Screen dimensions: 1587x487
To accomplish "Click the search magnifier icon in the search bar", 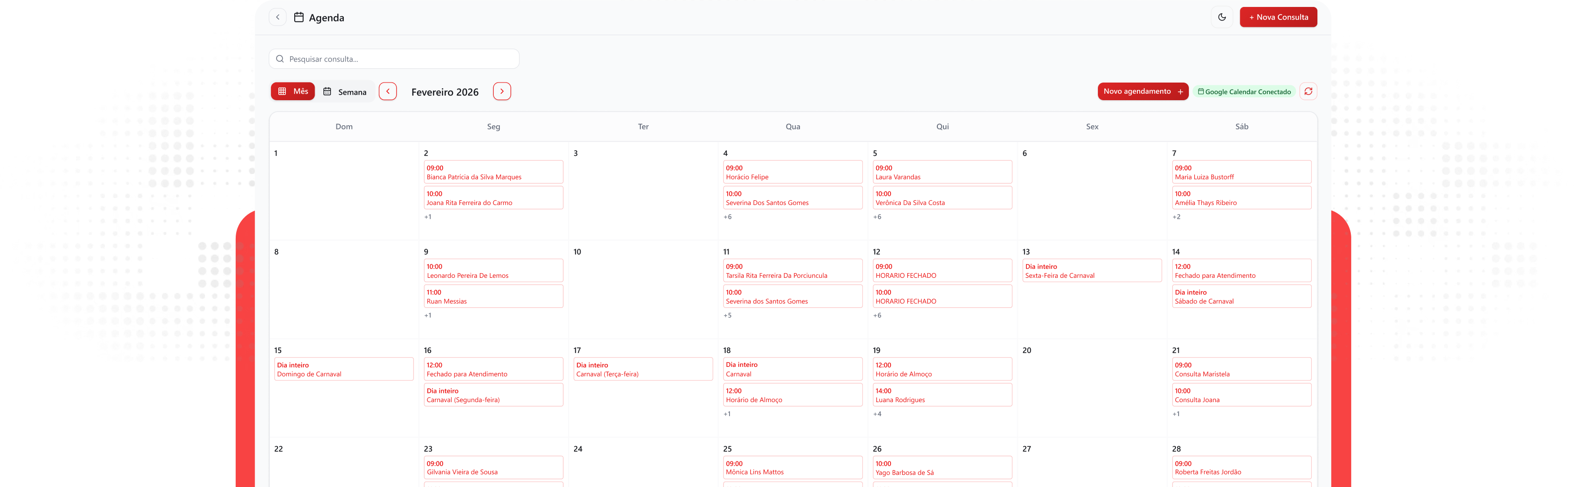I will point(281,58).
